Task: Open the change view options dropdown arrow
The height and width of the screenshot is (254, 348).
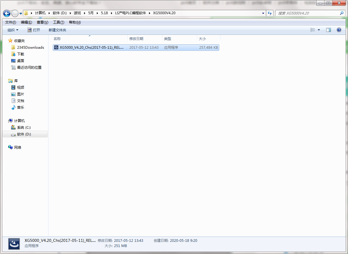Action: pyautogui.click(x=319, y=30)
